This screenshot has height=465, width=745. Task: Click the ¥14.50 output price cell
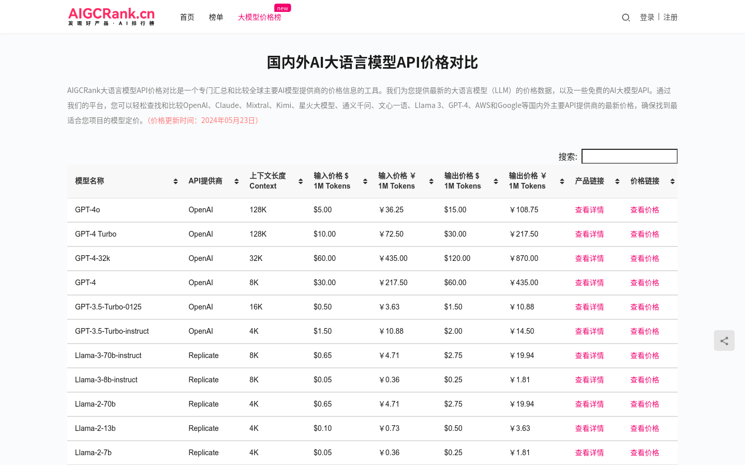(x=521, y=331)
